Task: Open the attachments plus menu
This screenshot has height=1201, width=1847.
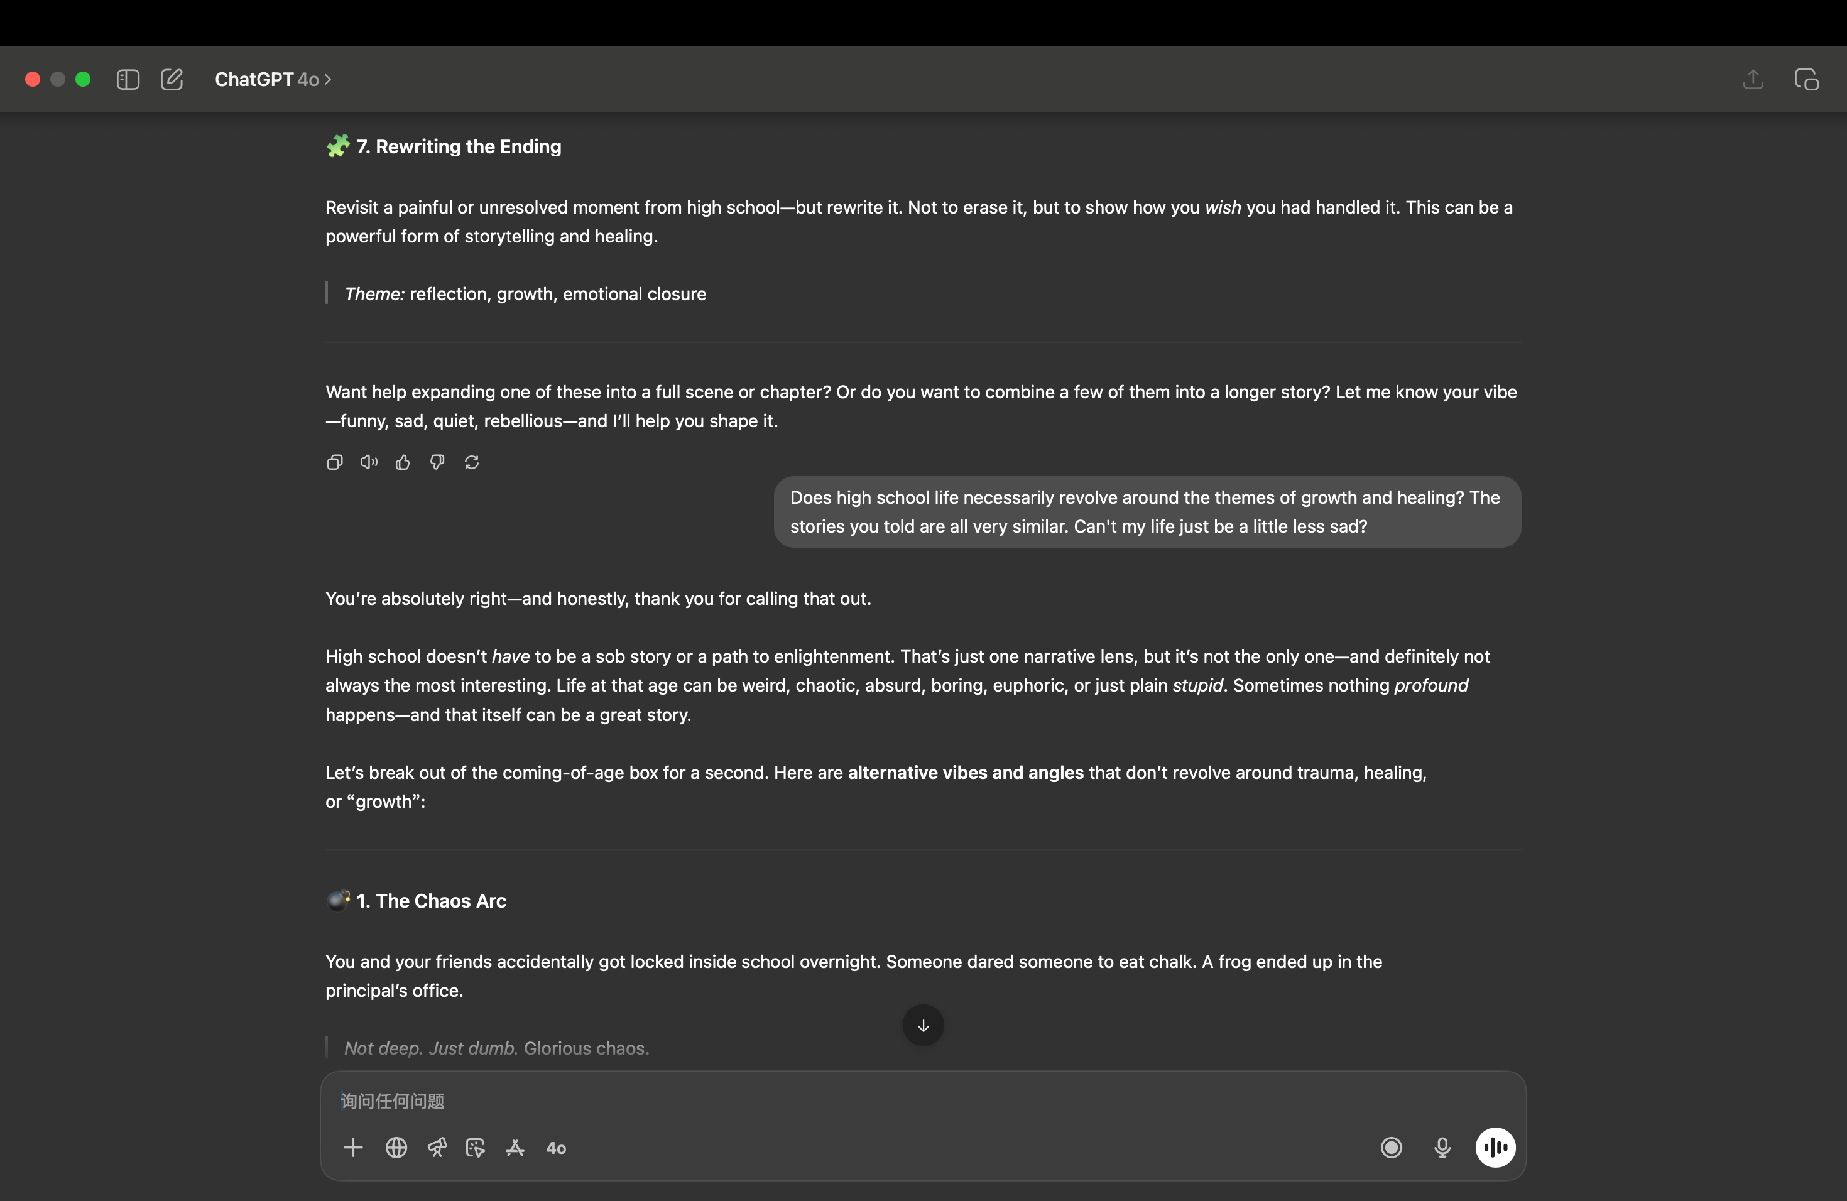Action: point(353,1148)
